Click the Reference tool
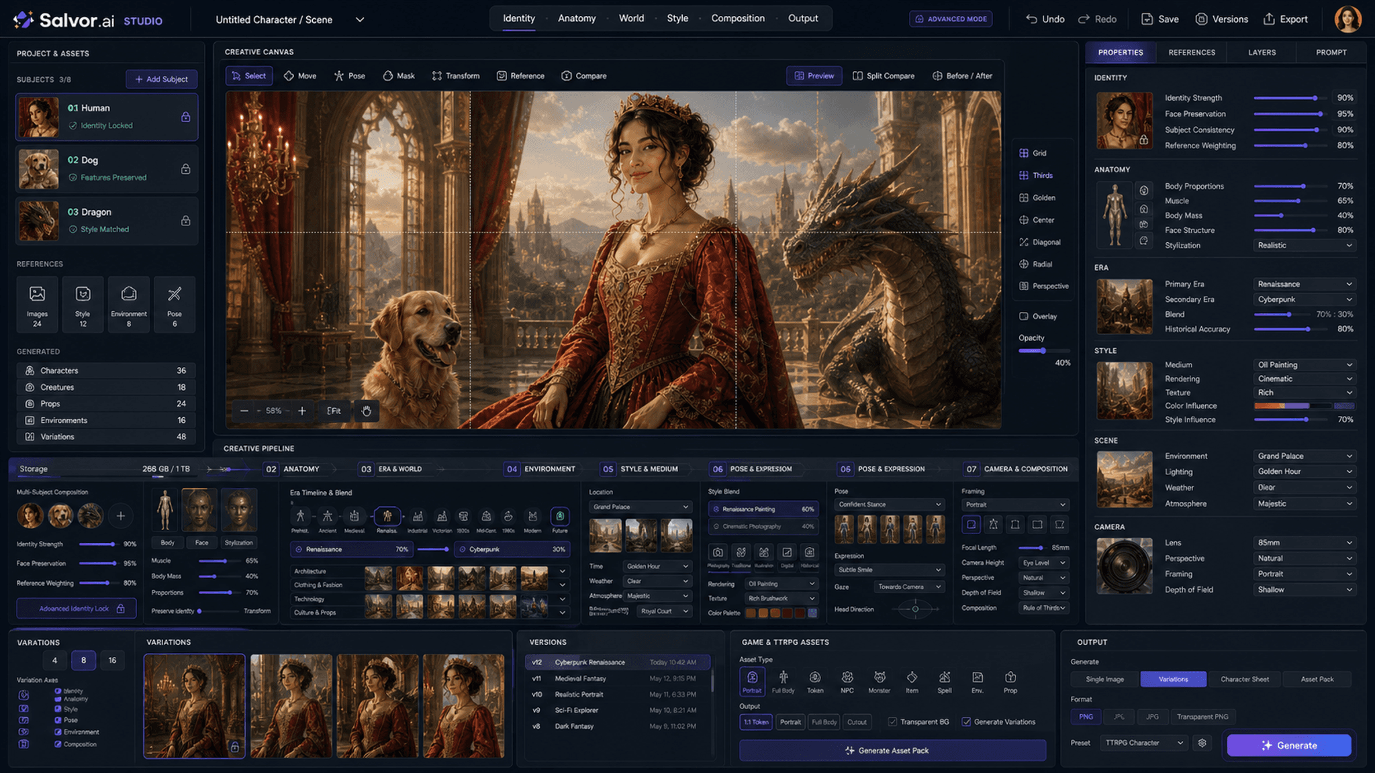The width and height of the screenshot is (1375, 773). [520, 76]
